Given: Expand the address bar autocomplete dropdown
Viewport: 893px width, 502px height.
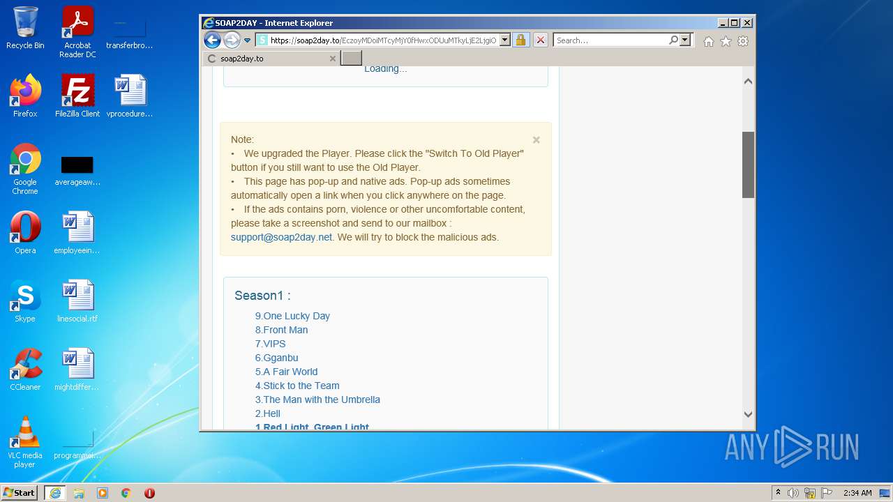Looking at the screenshot, I should 505,40.
